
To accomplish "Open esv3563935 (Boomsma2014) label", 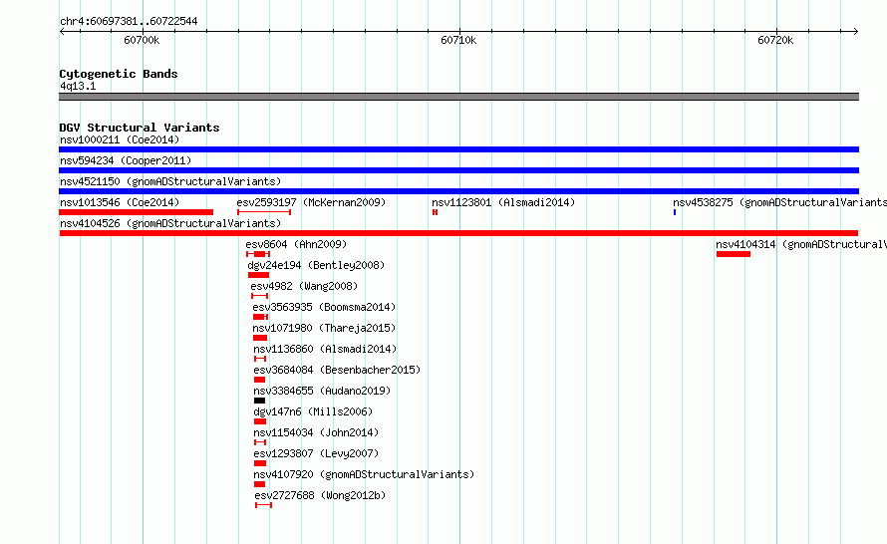I will 324,307.
